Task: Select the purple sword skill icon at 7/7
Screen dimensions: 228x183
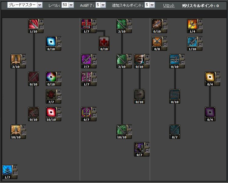Action: pos(86,59)
